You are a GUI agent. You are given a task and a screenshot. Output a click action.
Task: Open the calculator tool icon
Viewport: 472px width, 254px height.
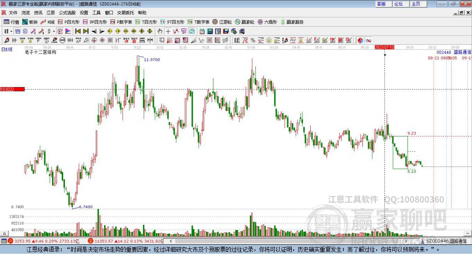[x=210, y=31]
